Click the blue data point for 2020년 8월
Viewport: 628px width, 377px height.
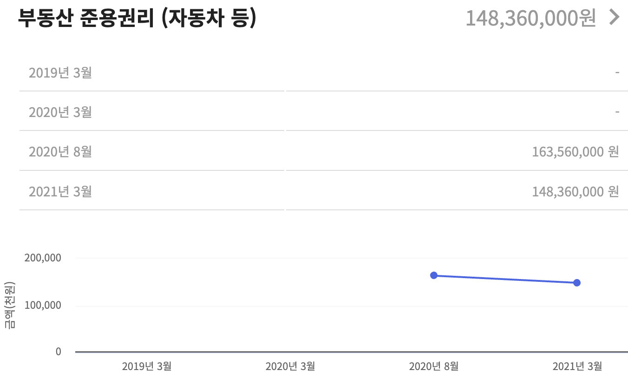coord(434,275)
